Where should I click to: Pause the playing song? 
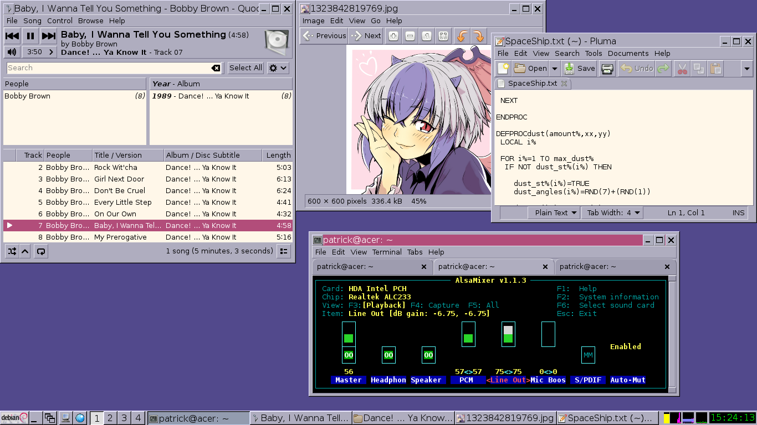click(x=30, y=37)
